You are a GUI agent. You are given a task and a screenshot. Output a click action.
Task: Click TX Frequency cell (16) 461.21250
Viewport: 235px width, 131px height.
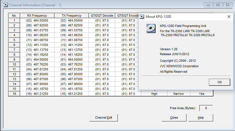pos(71,94)
